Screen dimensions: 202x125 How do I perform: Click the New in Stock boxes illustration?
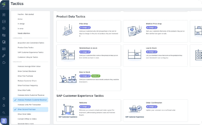point(68,79)
